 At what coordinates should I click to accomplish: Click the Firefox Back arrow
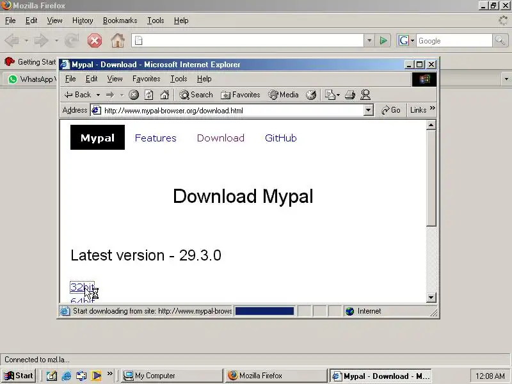pos(12,41)
